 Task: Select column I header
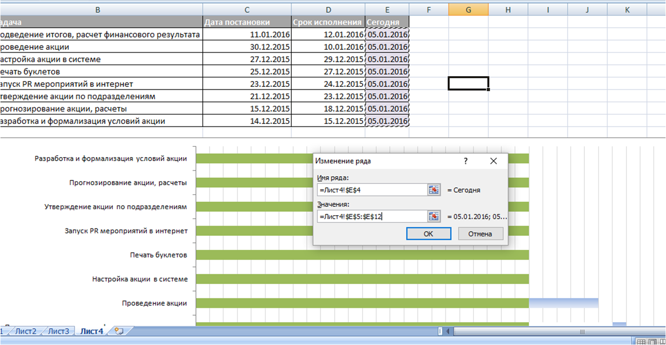tap(548, 9)
